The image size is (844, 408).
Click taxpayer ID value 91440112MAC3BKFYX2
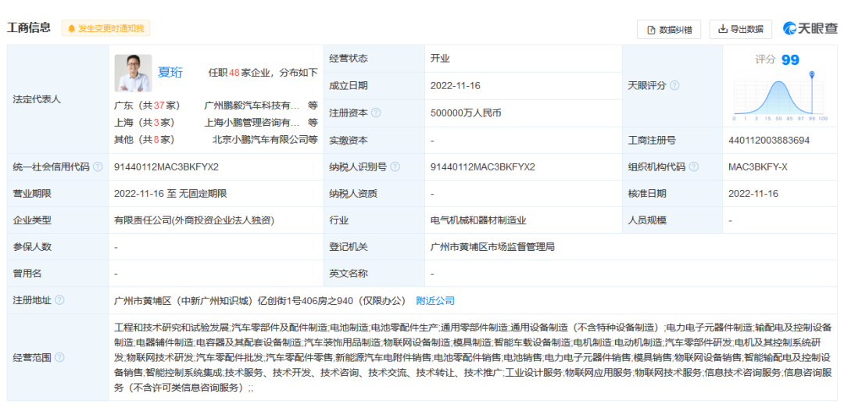point(483,166)
